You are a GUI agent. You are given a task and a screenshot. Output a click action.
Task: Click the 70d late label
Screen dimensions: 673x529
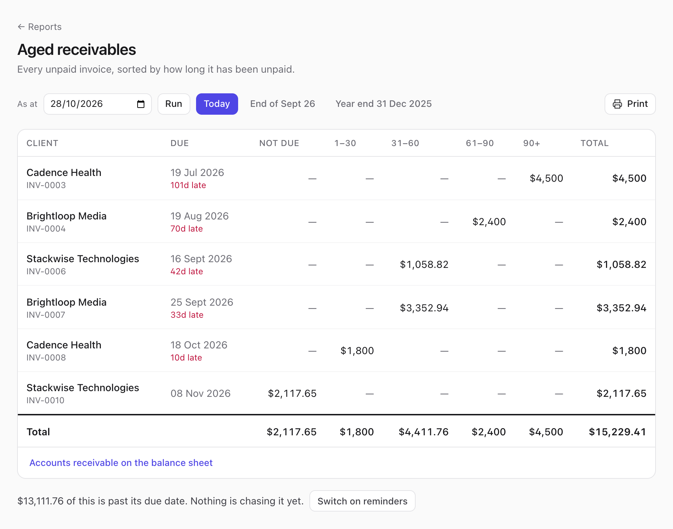click(x=187, y=229)
